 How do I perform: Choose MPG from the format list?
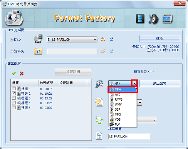[x=122, y=114]
